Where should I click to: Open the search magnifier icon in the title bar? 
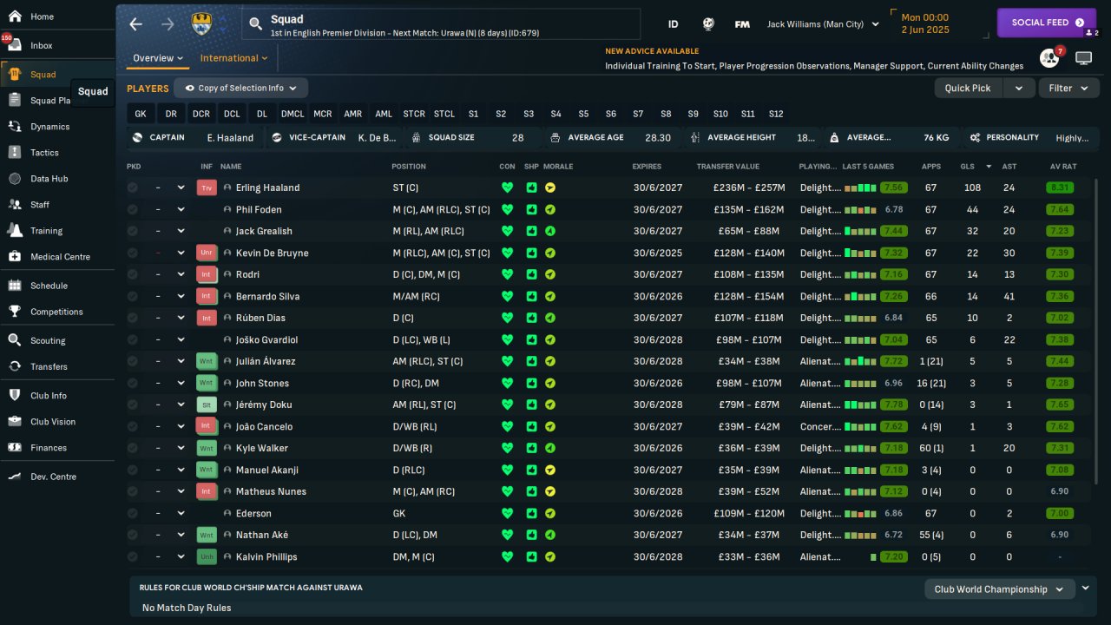tap(255, 24)
